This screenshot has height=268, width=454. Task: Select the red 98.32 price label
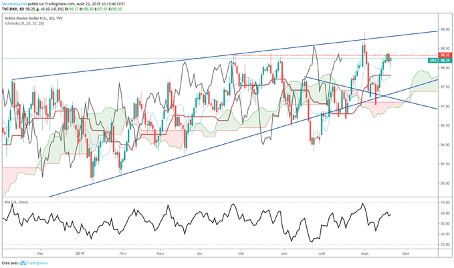click(x=445, y=55)
